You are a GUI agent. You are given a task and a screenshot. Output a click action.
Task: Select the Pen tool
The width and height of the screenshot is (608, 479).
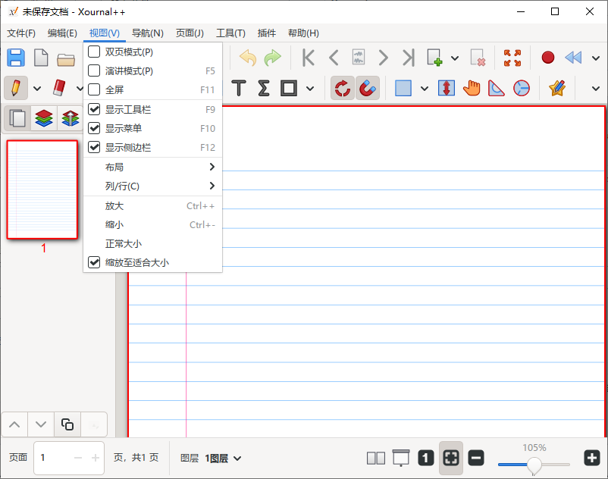(x=16, y=88)
